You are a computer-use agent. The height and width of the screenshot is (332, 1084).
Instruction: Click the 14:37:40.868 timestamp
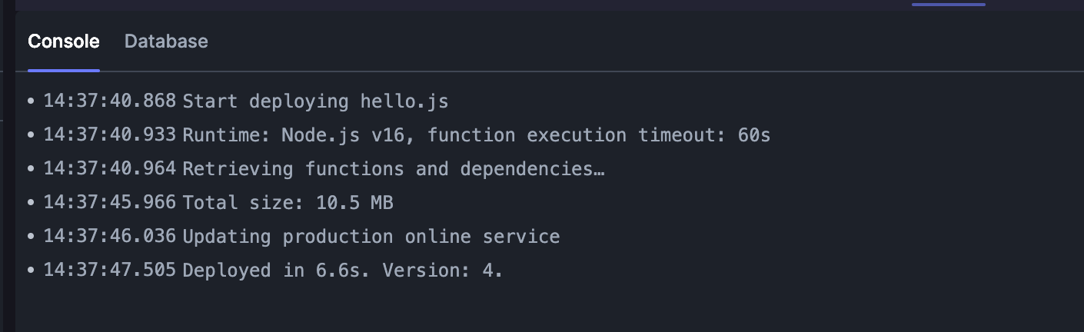[x=110, y=101]
